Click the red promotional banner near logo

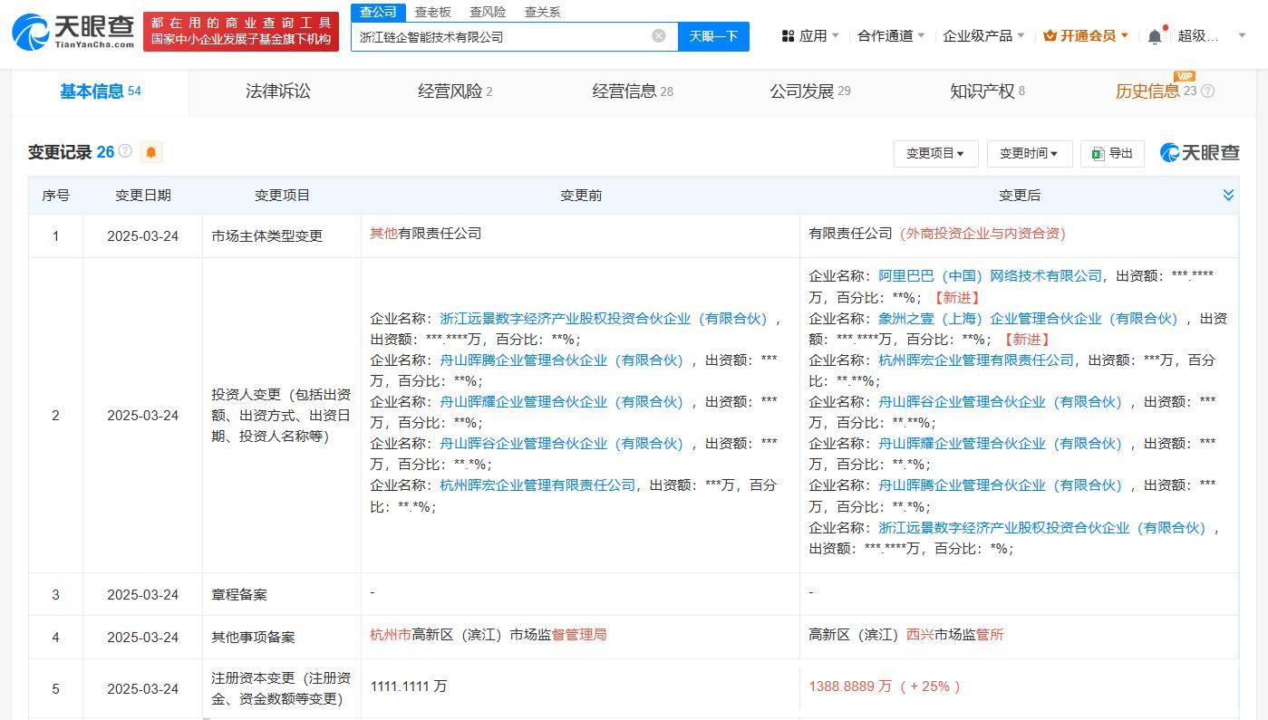[x=240, y=31]
